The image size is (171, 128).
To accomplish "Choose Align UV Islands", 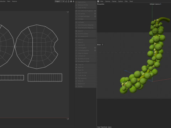I will coord(85,53).
